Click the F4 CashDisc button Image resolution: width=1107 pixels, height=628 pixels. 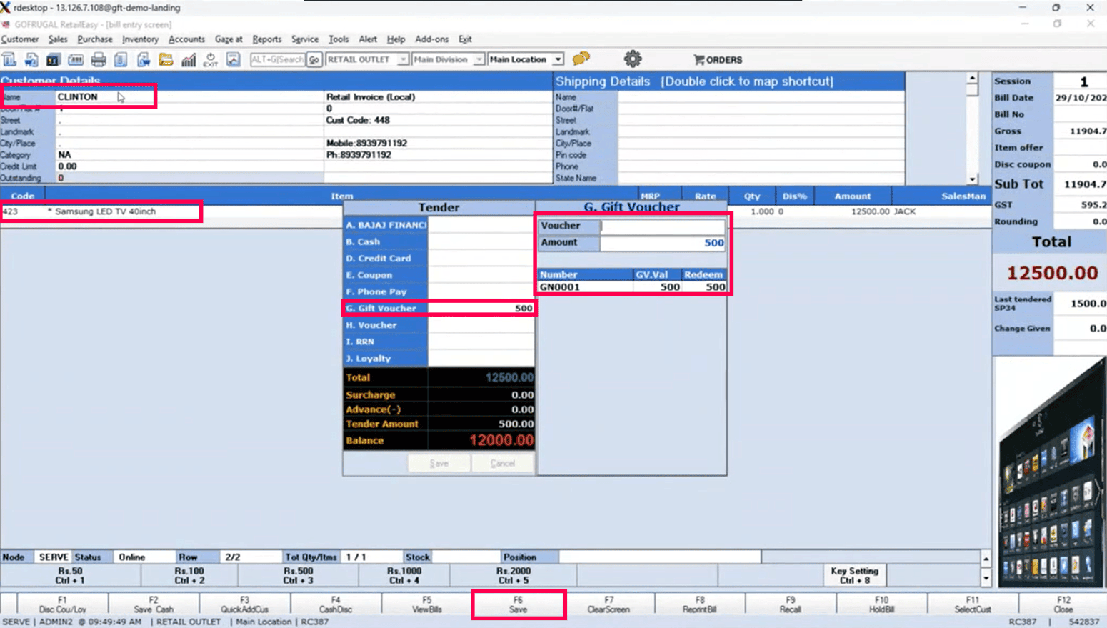pos(336,604)
